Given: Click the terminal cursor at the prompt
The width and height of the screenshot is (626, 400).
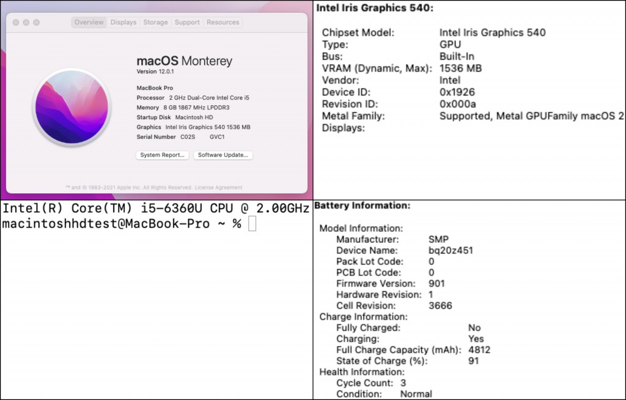Looking at the screenshot, I should tap(252, 224).
